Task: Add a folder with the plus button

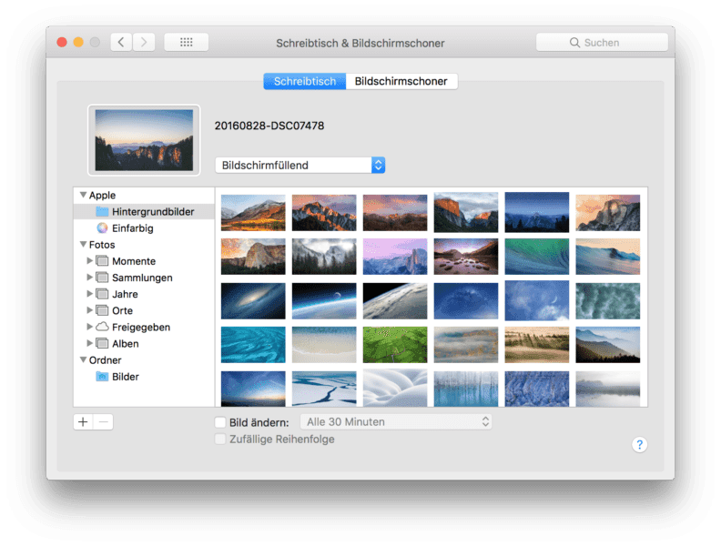Action: tap(83, 422)
